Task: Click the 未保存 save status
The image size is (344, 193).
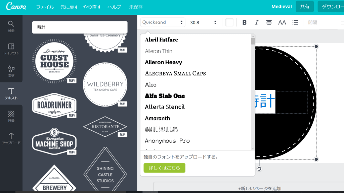Action: tap(136, 7)
